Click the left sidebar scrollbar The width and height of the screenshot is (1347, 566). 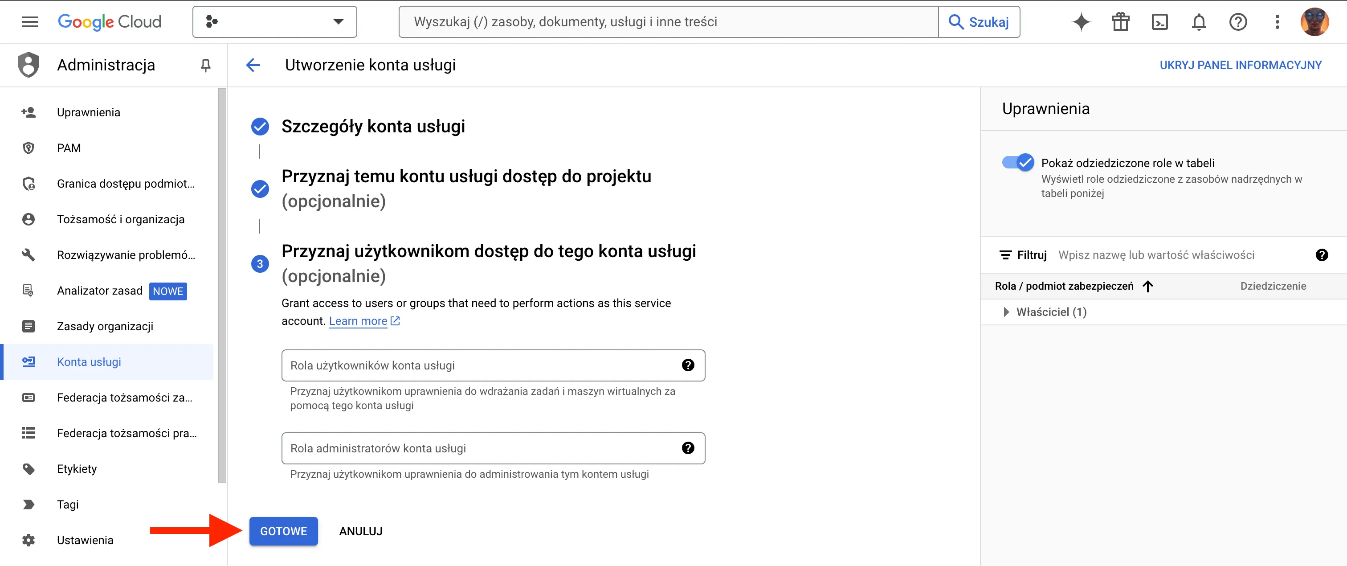(x=222, y=285)
